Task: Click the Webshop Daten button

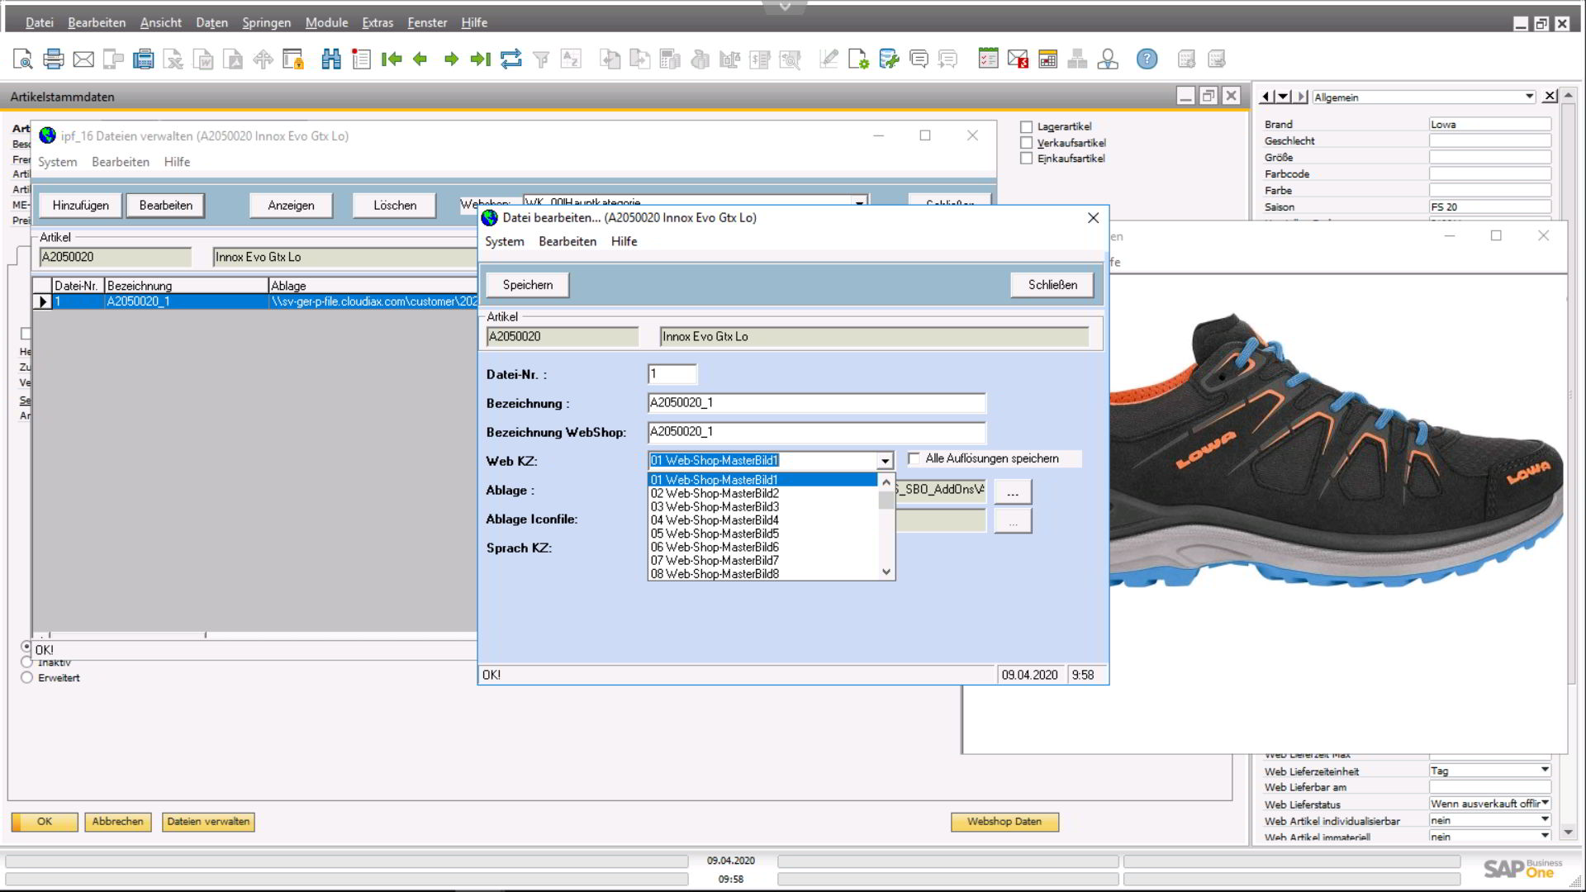Action: click(x=1004, y=822)
